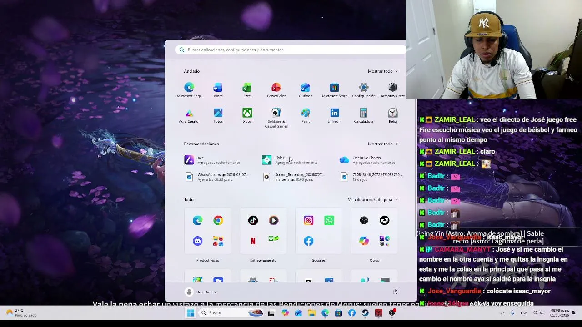Open Steam from the taskbar
Image resolution: width=582 pixels, height=327 pixels.
[x=365, y=313]
